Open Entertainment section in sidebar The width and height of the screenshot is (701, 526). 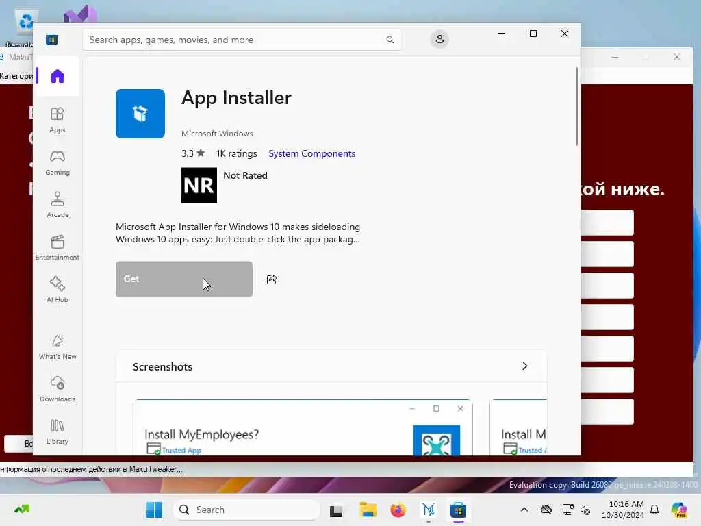click(x=58, y=248)
